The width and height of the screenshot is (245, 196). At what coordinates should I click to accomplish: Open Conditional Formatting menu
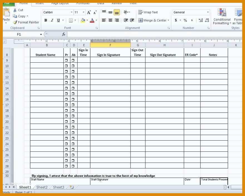(x=222, y=16)
